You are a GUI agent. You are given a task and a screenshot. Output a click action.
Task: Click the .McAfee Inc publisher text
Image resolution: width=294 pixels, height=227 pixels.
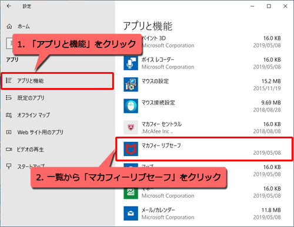pos(158,131)
